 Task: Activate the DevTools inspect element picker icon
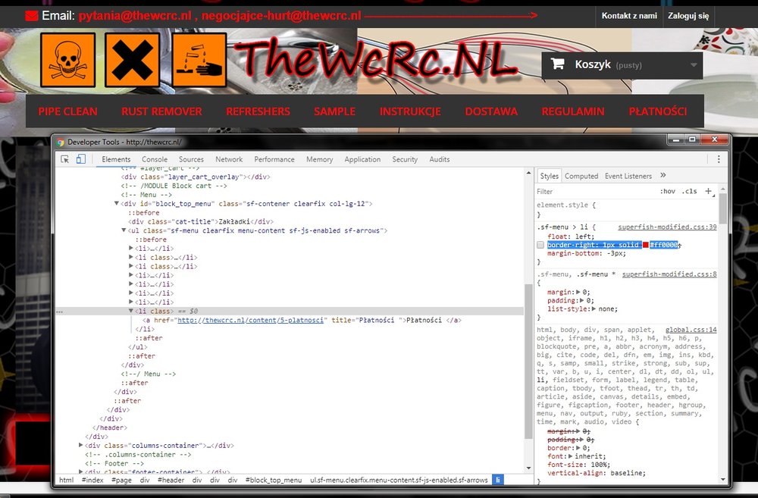[x=64, y=159]
